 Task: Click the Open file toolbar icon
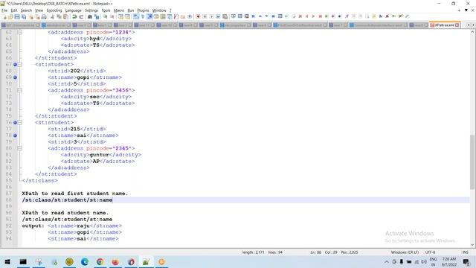pyautogui.click(x=10, y=16)
